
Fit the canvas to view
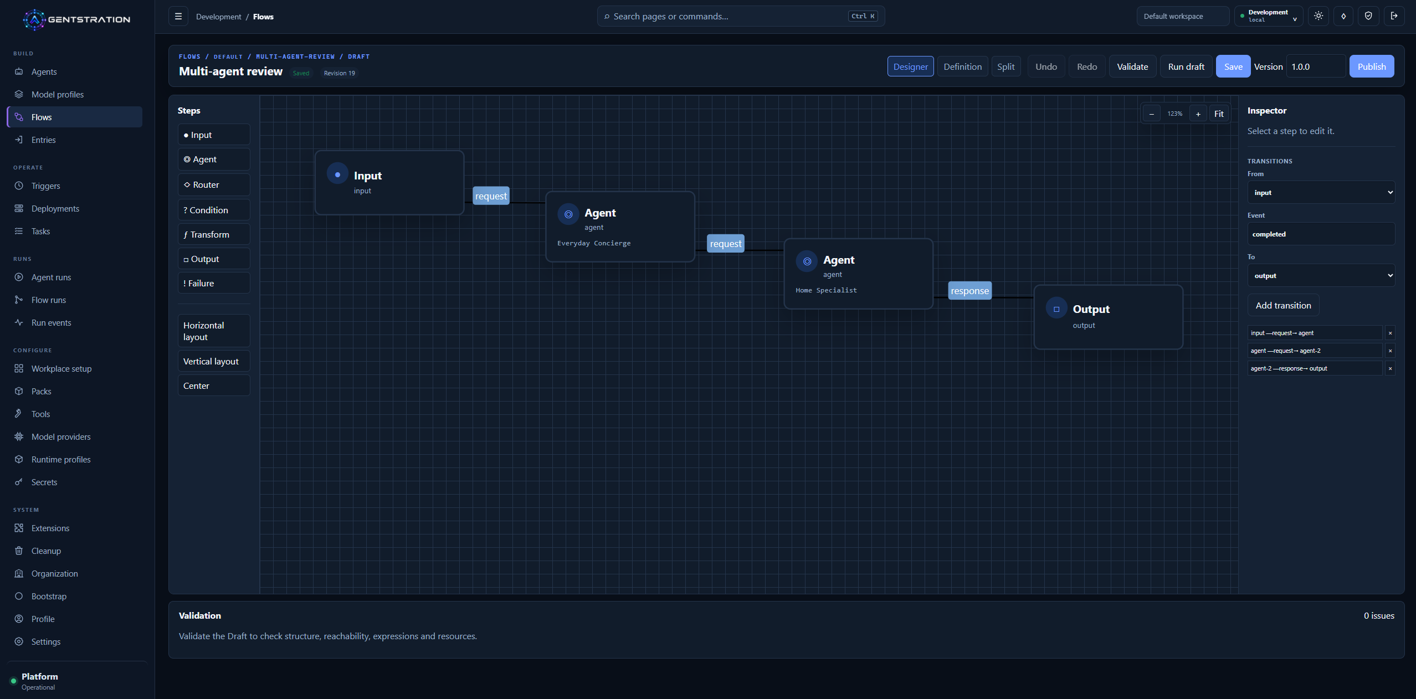[1219, 114]
